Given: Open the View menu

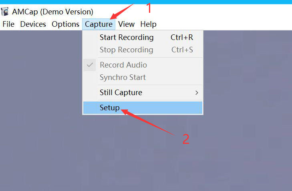Looking at the screenshot, I should (126, 24).
